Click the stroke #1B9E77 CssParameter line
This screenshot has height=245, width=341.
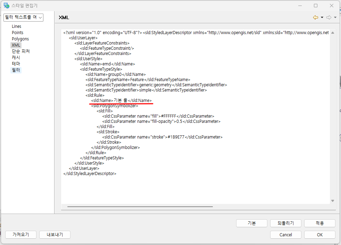pyautogui.click(x=162, y=137)
